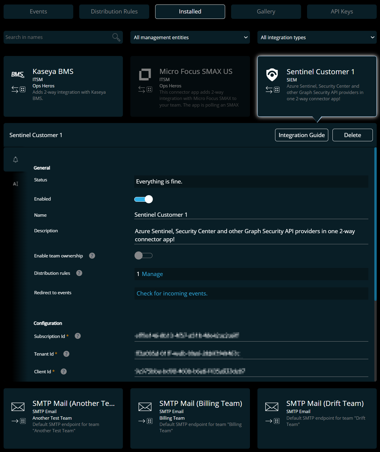The width and height of the screenshot is (380, 452).
Task: Show help for Distribution rules
Action: (x=79, y=273)
